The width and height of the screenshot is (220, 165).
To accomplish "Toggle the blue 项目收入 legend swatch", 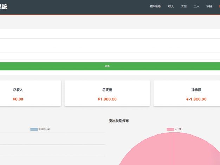I will (34, 129).
